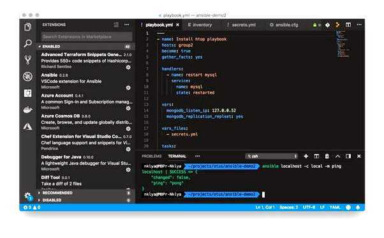The height and width of the screenshot is (238, 384).
Task: Switch to the TERMINAL panel tab
Action: pos(177,156)
